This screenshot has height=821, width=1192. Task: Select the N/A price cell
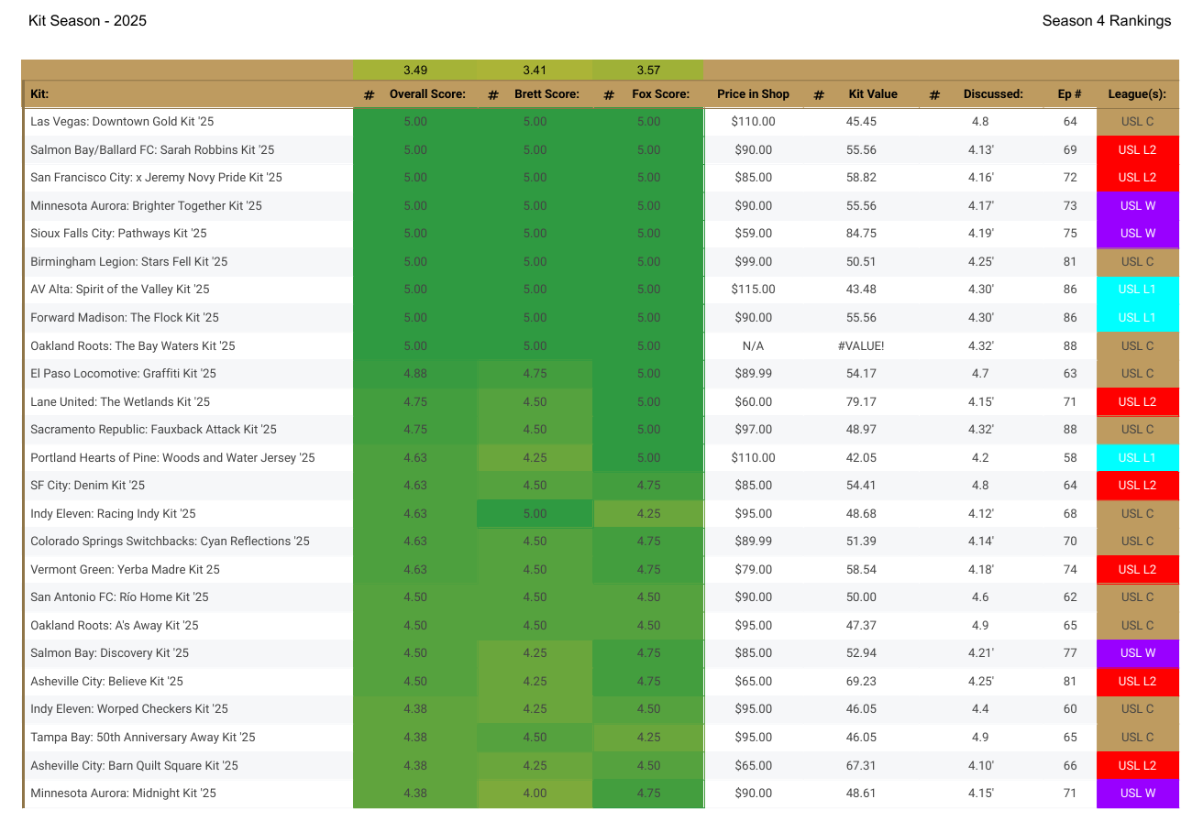(753, 346)
